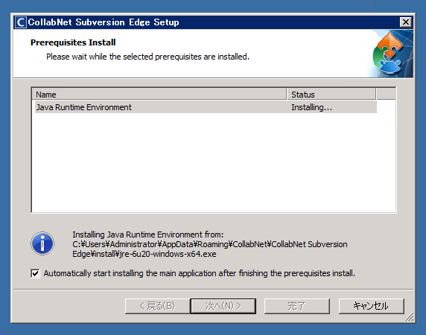This screenshot has width=426, height=335.
Task: Click the 完了 (Finish) button
Action: [x=297, y=306]
